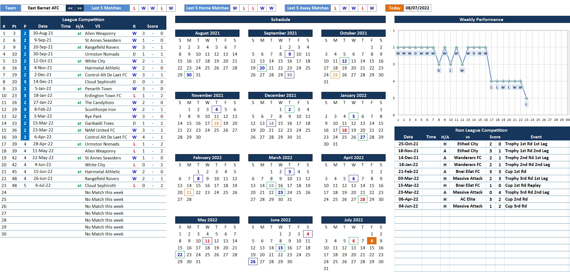Select the East Barnet AFC team field

point(43,8)
